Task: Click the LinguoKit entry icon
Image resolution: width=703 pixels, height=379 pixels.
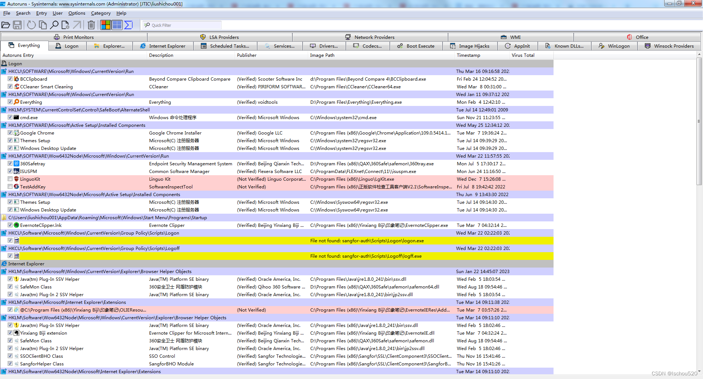Action: pos(16,179)
